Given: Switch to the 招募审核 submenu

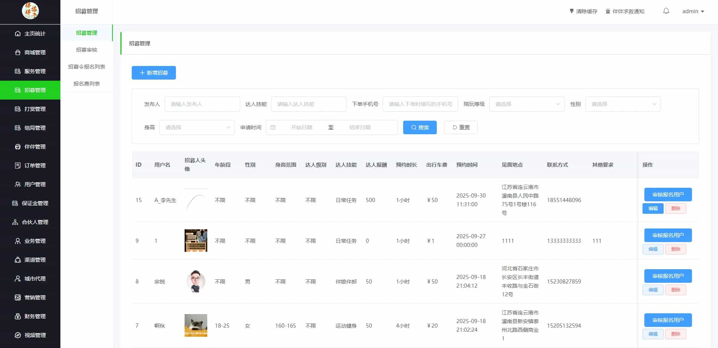Looking at the screenshot, I should click(86, 49).
